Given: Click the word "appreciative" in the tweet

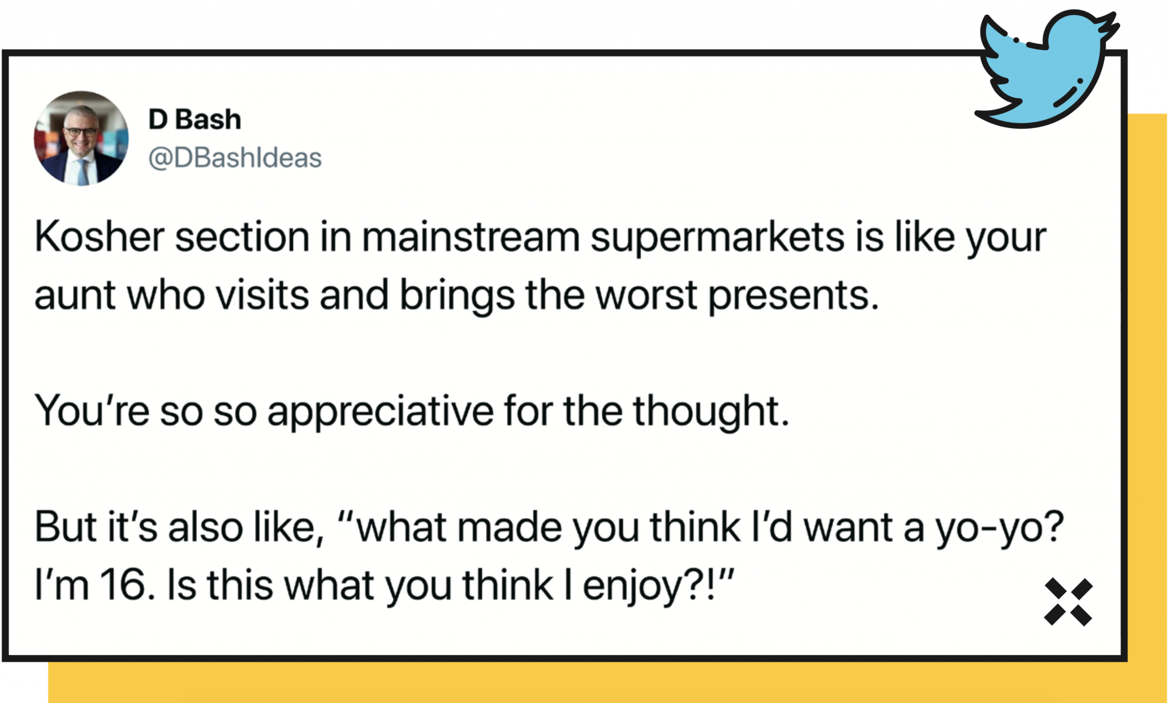Looking at the screenshot, I should (380, 411).
